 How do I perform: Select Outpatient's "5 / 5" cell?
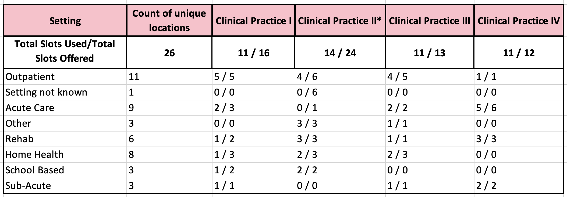pos(224,77)
